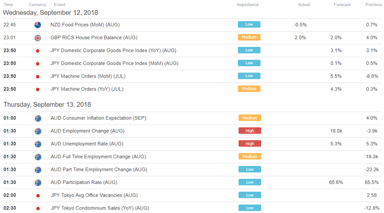Click Australia flag for Participation Rate row
384x213 pixels.
click(x=38, y=183)
